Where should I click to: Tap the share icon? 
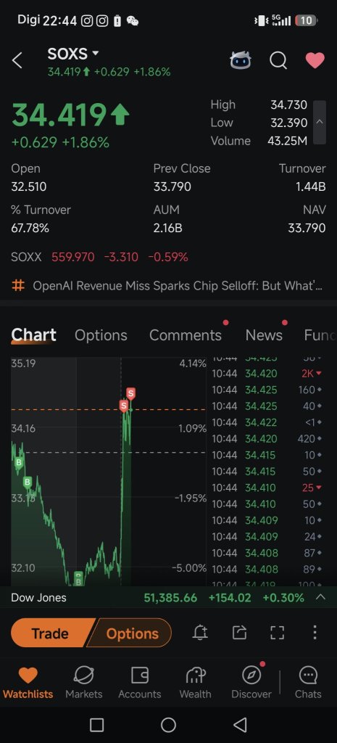click(239, 633)
